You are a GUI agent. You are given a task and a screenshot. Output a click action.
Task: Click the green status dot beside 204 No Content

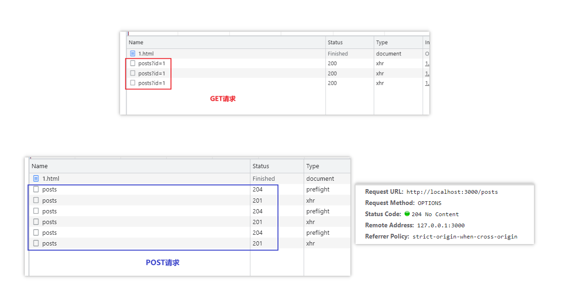[x=407, y=214]
